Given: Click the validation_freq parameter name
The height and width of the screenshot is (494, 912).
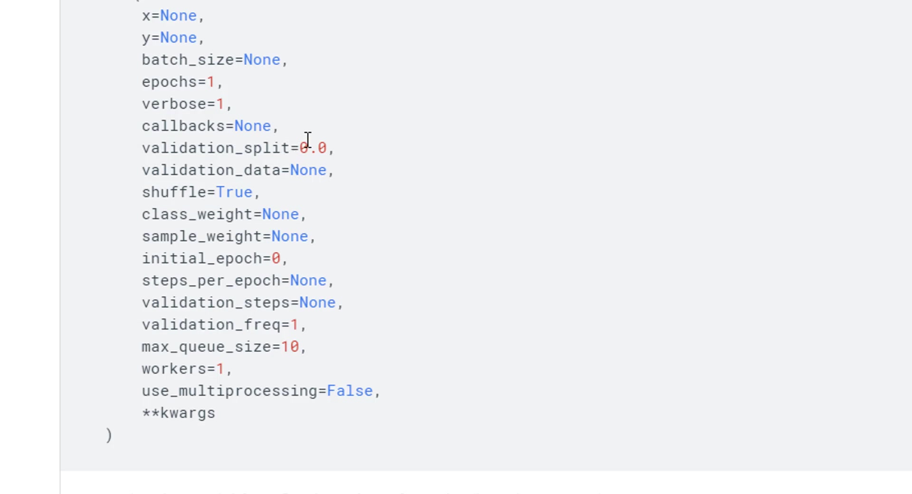Looking at the screenshot, I should click(211, 325).
